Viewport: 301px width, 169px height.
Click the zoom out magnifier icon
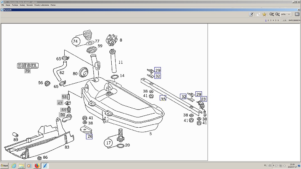coord(277,14)
